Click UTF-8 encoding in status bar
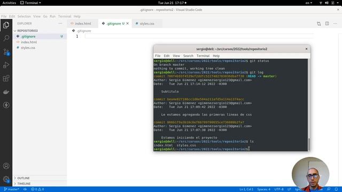The image size is (342, 192). [279, 189]
